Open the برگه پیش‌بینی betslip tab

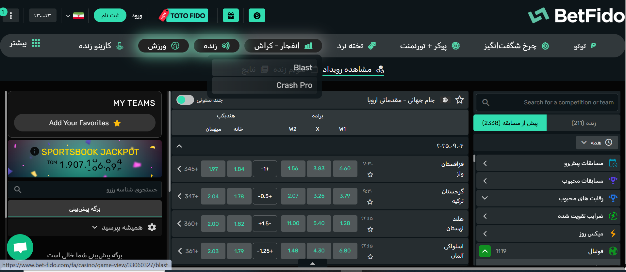click(x=85, y=209)
